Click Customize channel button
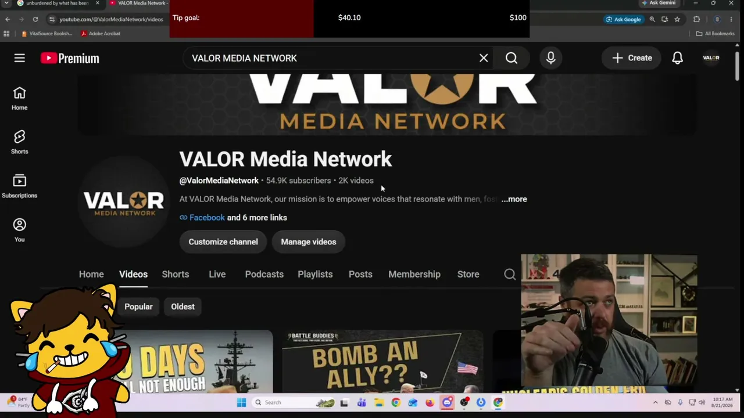 [223, 242]
